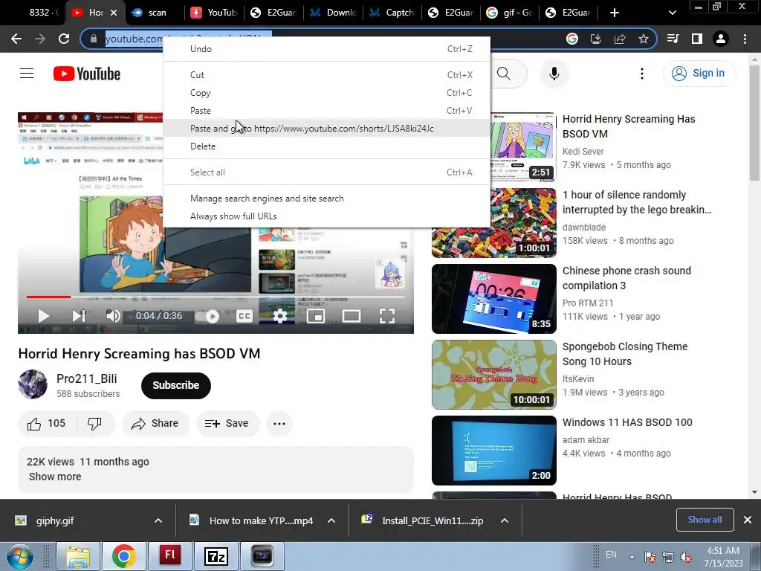Viewport: 761px width, 571px height.
Task: Click the Google icon in address bar
Action: pos(572,39)
